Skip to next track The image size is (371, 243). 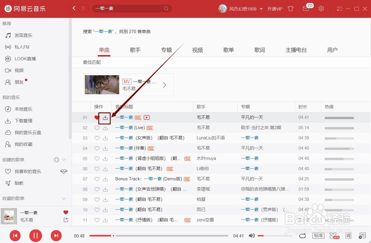point(56,235)
